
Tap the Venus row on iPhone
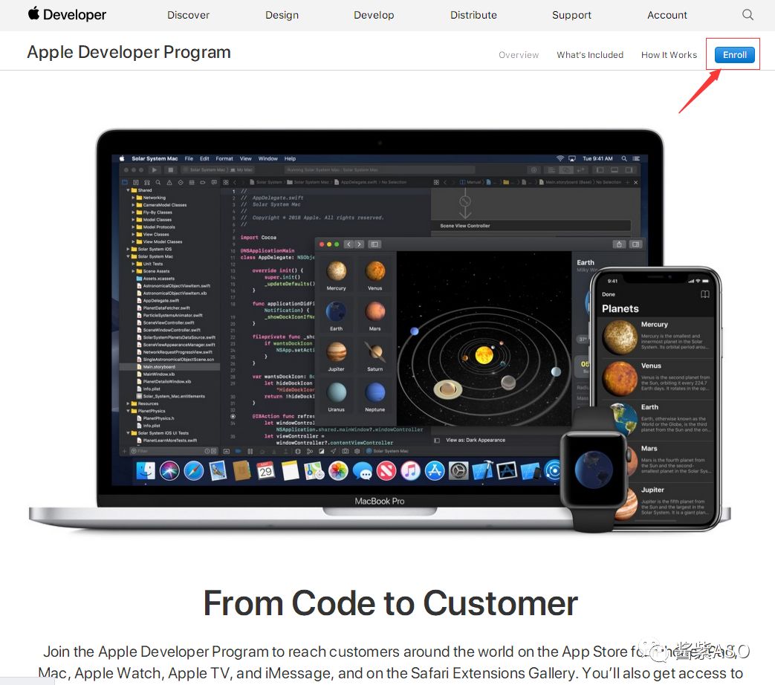[x=656, y=379]
